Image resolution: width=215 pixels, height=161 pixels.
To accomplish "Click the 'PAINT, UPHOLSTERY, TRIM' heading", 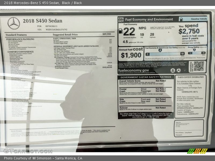I will 64,38.
